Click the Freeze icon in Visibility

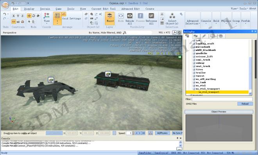(140, 16)
